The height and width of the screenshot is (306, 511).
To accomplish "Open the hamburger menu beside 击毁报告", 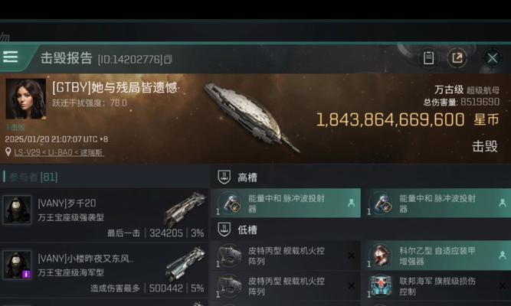I will (x=11, y=57).
